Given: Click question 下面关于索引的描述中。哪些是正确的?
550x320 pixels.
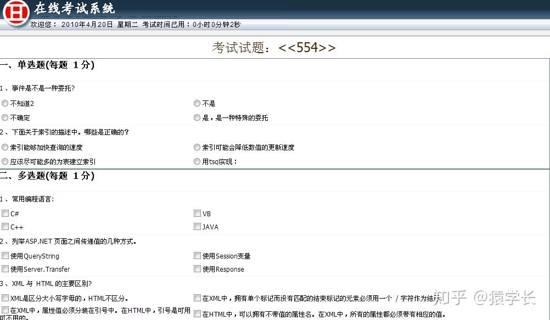Looking at the screenshot, I should (x=70, y=132).
